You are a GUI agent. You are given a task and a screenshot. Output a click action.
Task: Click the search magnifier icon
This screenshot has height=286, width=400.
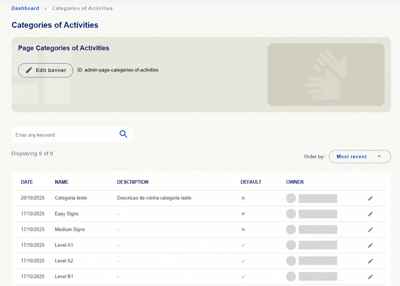(x=123, y=134)
